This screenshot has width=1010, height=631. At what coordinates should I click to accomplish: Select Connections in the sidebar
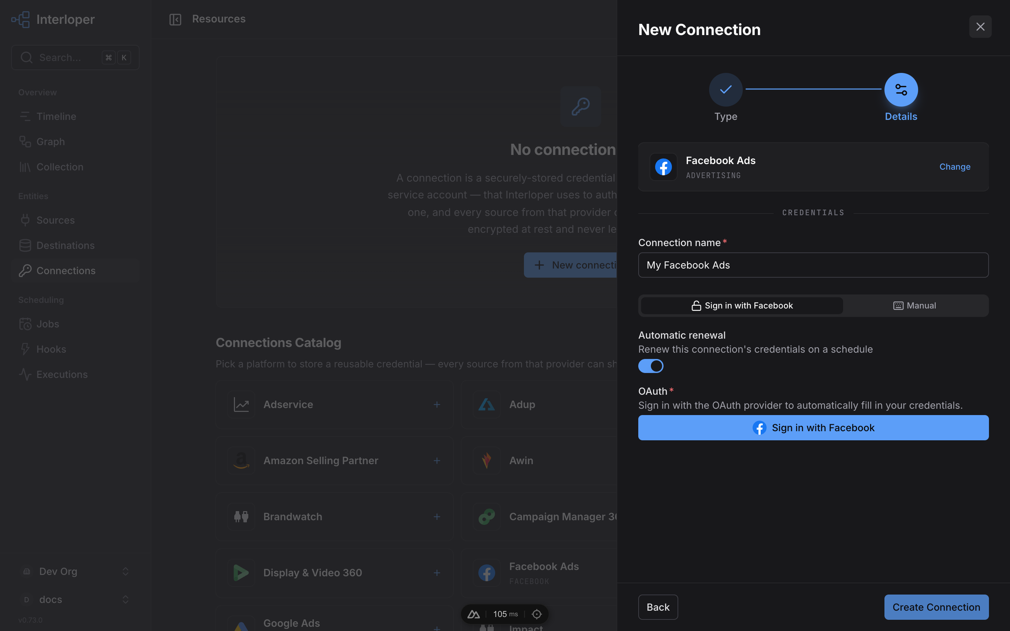click(75, 271)
